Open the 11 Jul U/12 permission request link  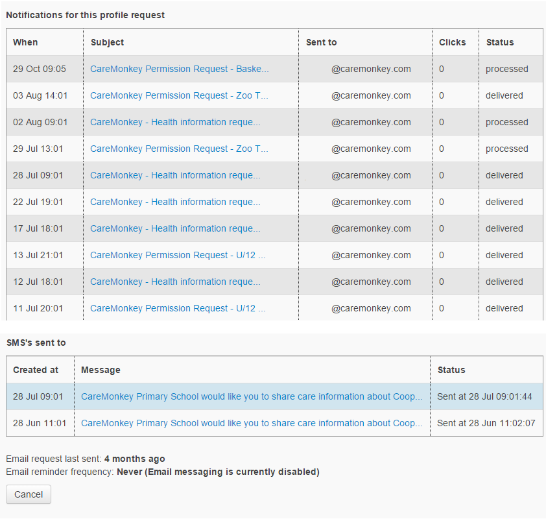178,308
